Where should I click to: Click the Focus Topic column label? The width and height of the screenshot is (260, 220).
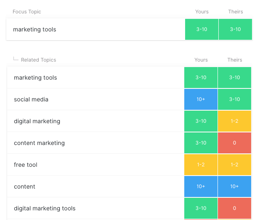[x=27, y=12]
